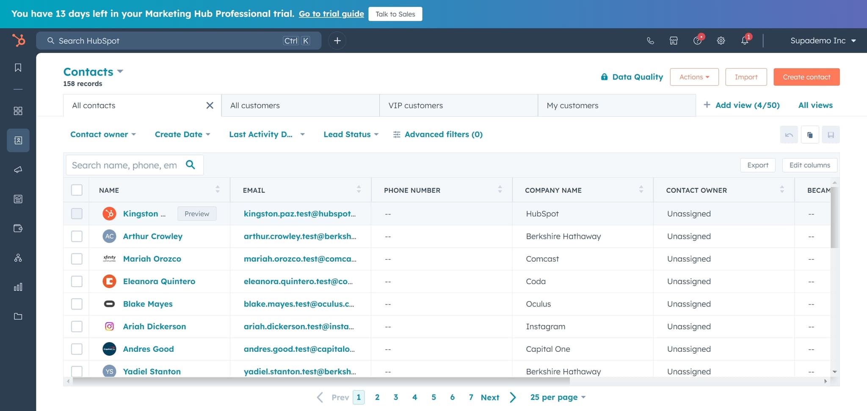Screen dimensions: 867x411
Task: Open the Reporting bar chart section
Action: pos(17,287)
